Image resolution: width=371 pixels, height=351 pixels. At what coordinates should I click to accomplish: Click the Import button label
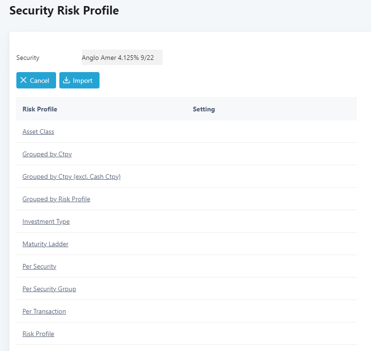pyautogui.click(x=83, y=80)
